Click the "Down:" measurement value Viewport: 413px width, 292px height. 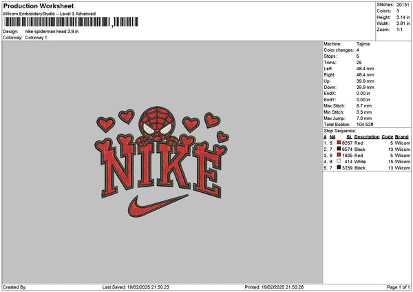pos(365,87)
